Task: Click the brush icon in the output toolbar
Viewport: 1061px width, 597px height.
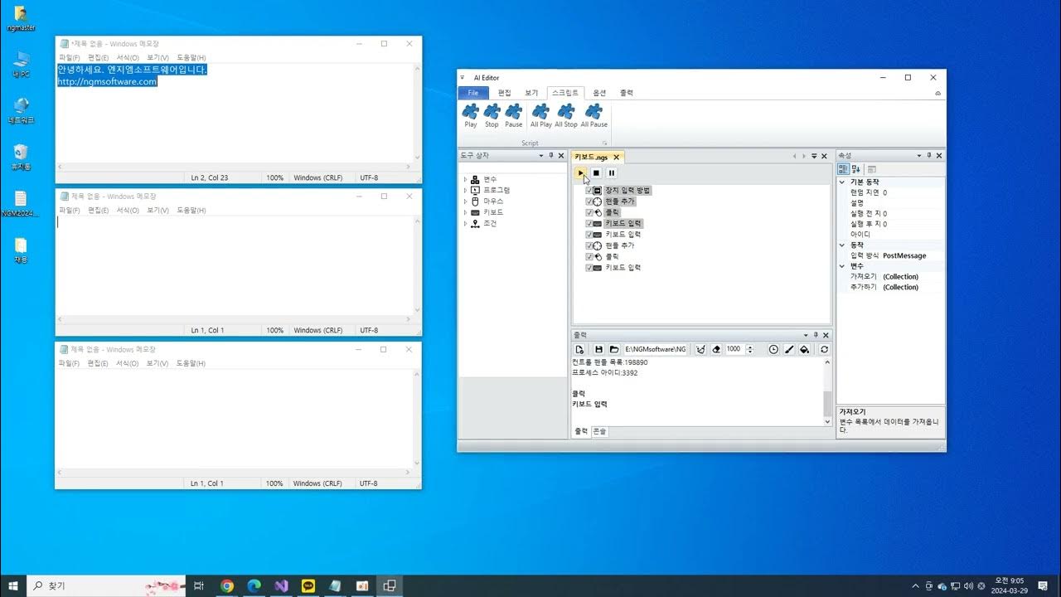Action: (x=789, y=349)
